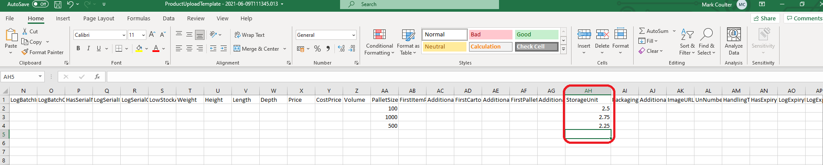Toggle Wrap Text
Screen dimensions: 823x165
click(x=249, y=35)
